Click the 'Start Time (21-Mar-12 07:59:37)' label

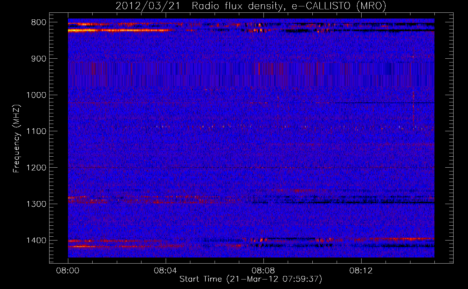(x=251, y=279)
